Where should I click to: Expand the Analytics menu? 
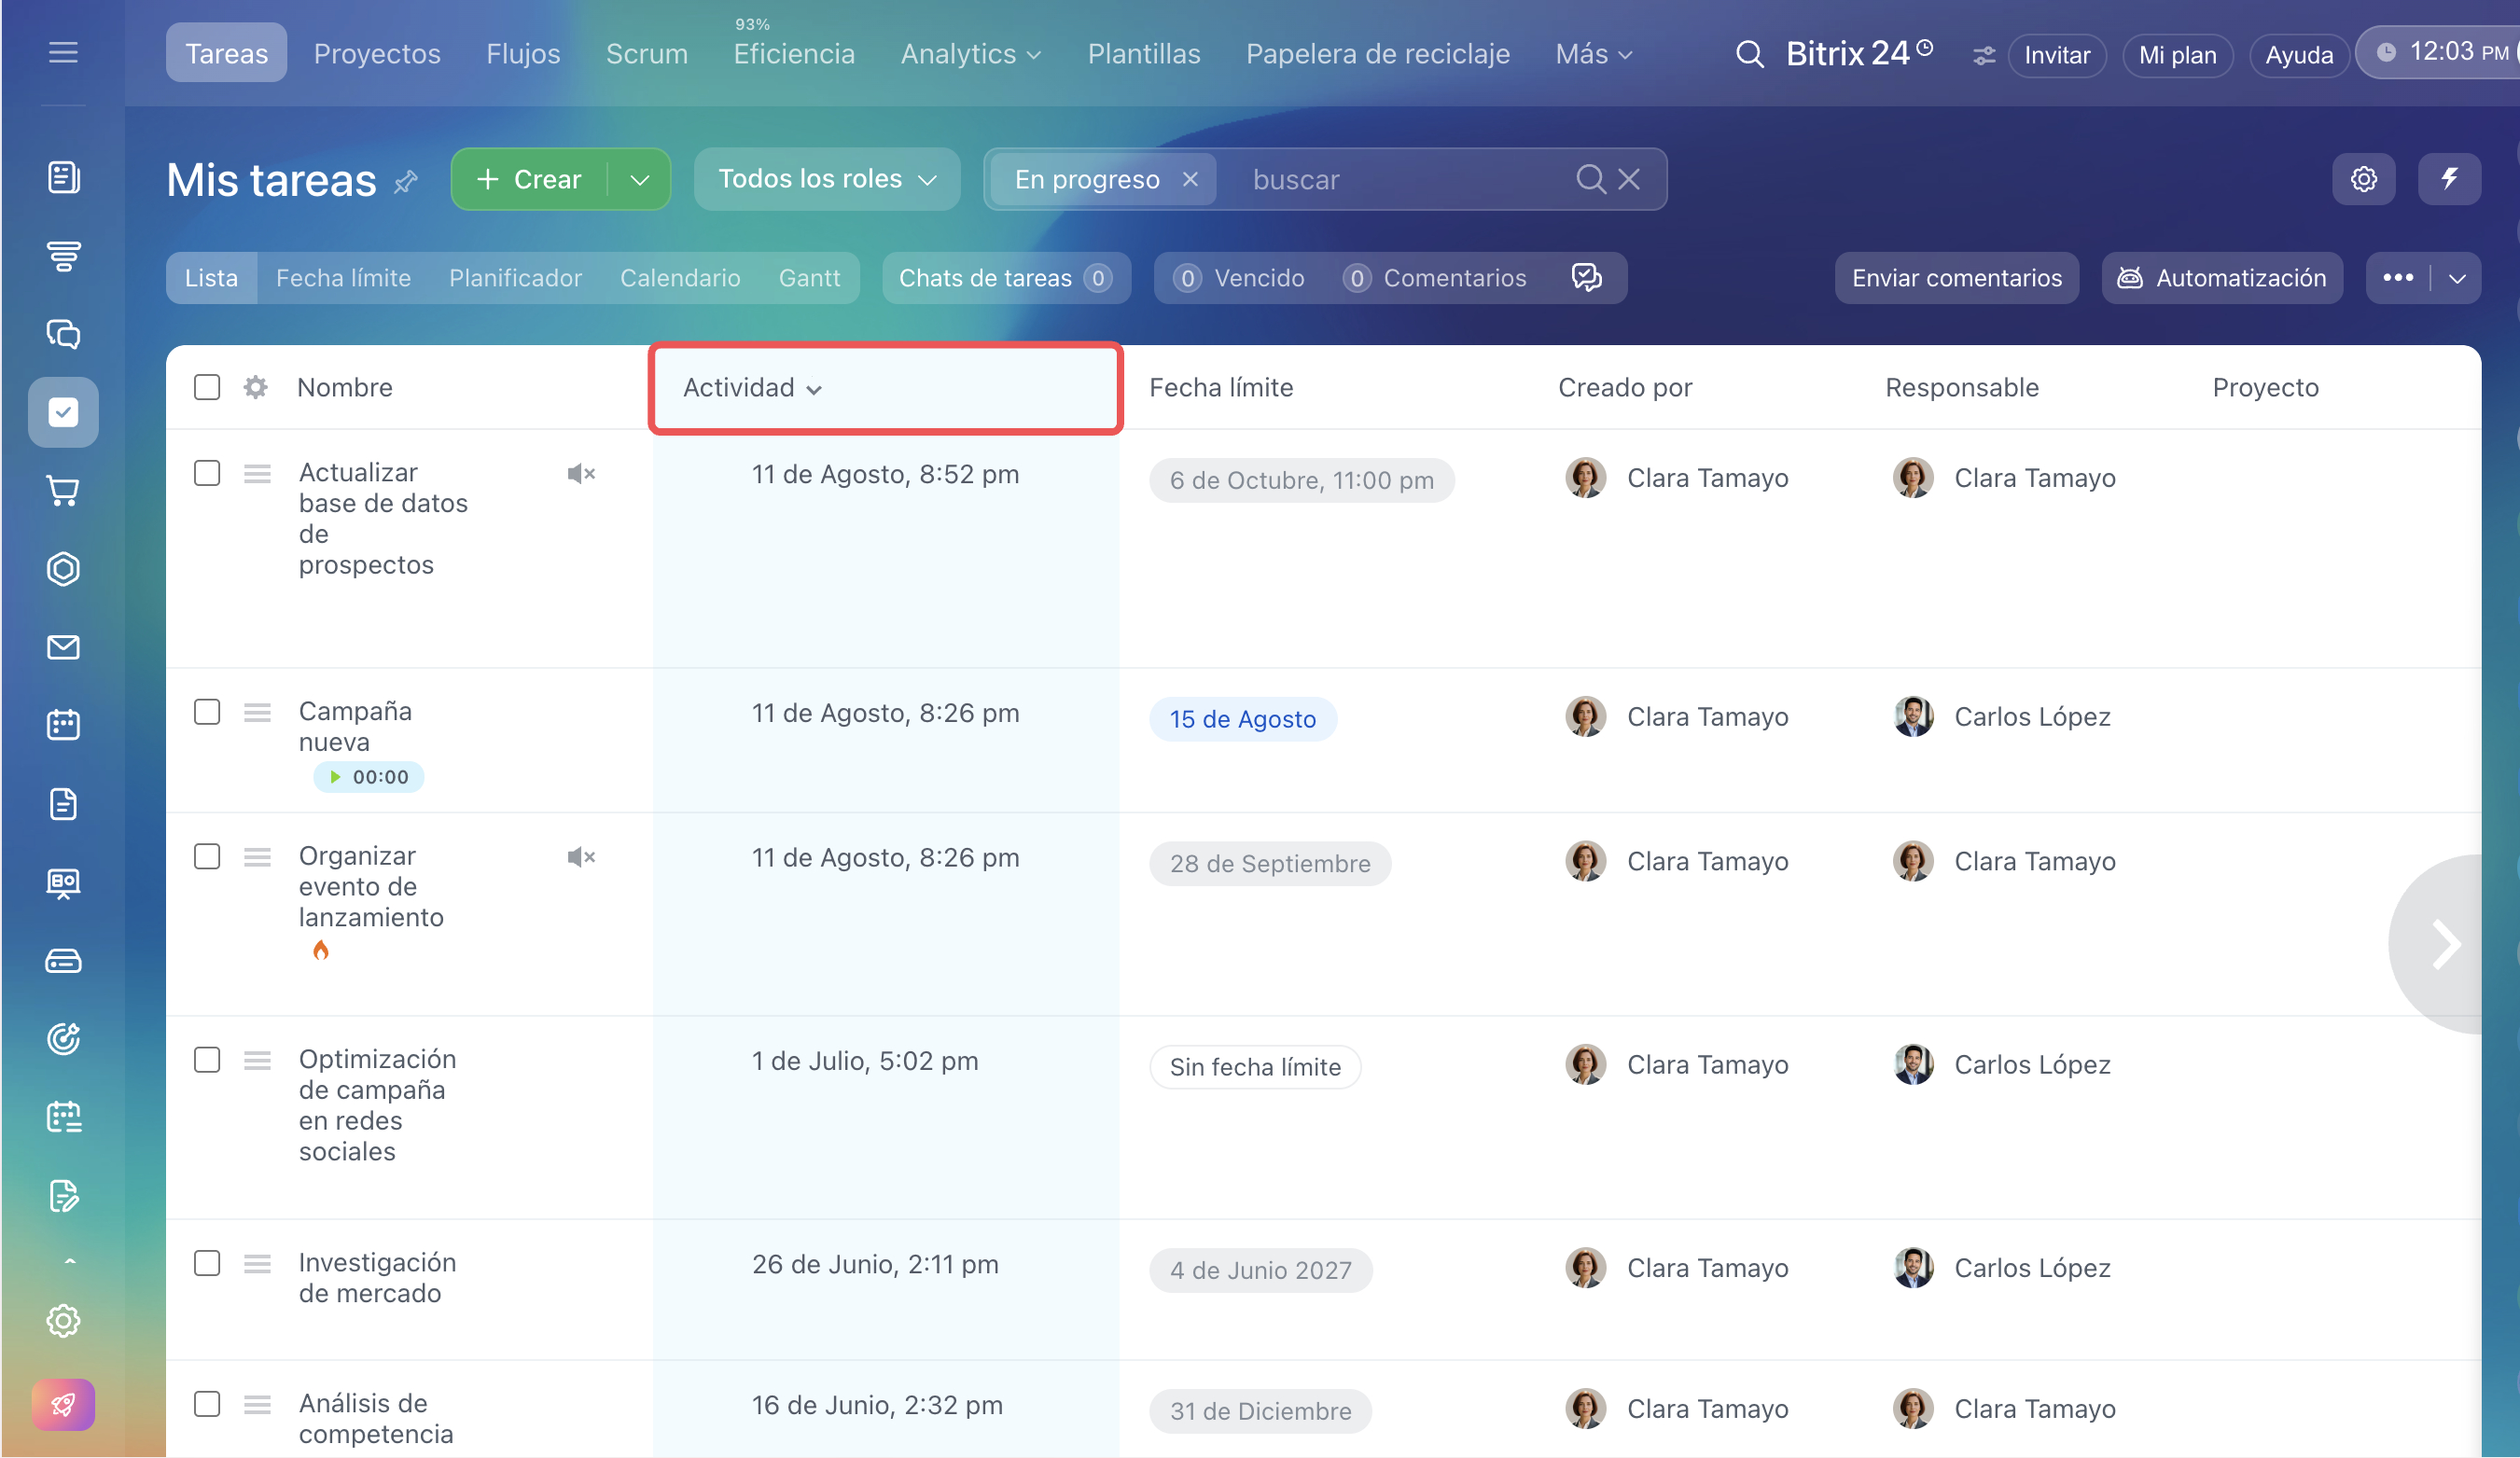pyautogui.click(x=971, y=54)
